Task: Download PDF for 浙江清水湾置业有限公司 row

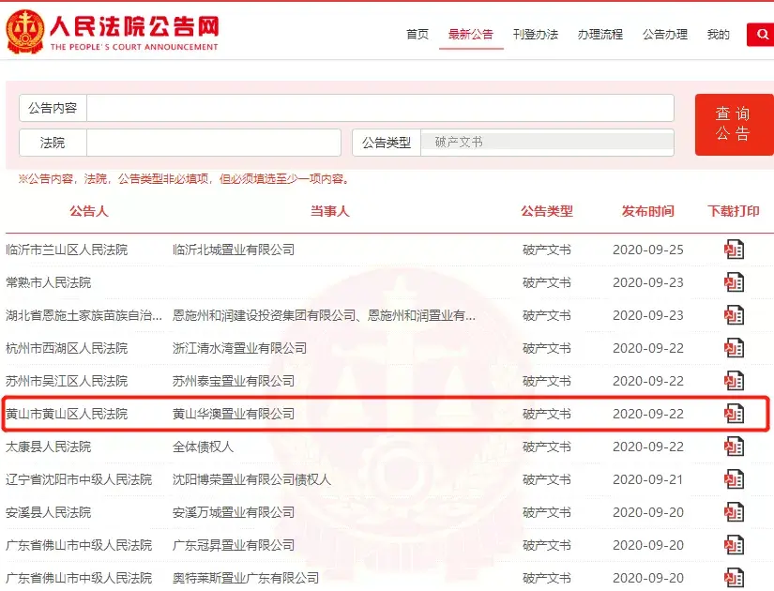Action: [x=734, y=348]
